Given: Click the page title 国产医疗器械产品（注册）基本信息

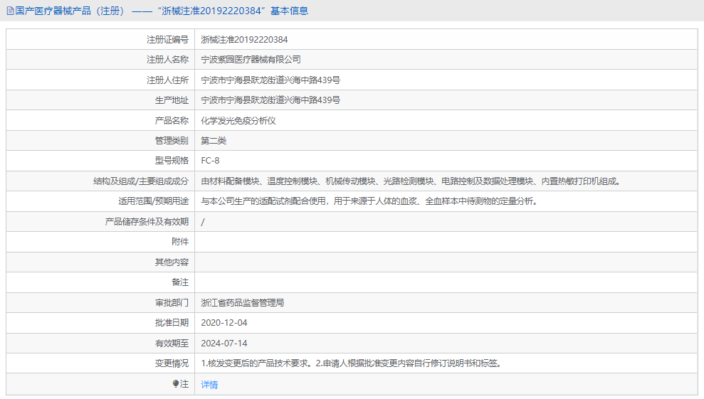Looking at the screenshot, I should click(162, 11).
